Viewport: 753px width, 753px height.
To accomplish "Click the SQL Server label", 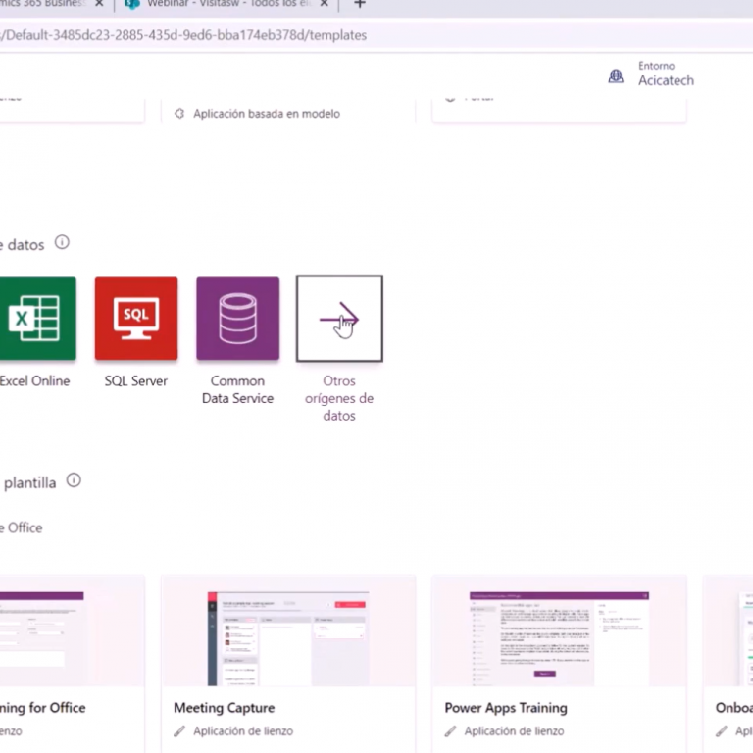I will click(136, 381).
